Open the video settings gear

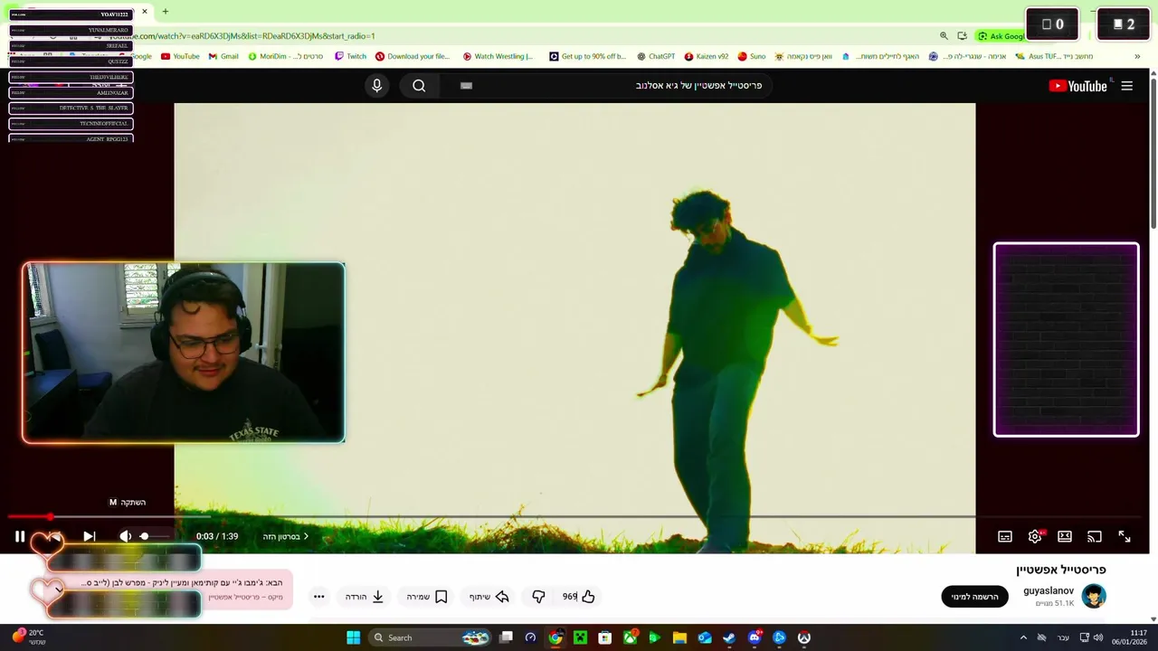1035,536
